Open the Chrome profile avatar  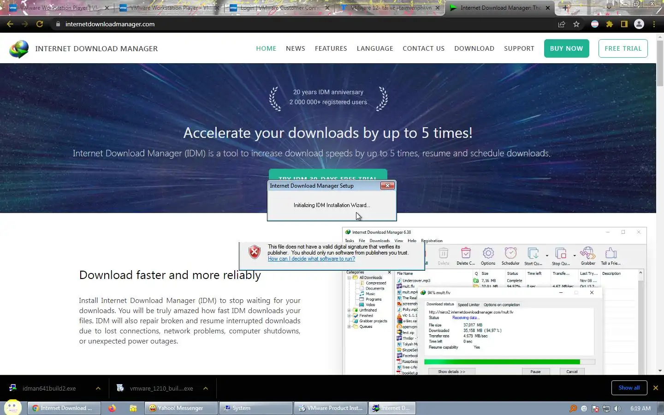pyautogui.click(x=639, y=24)
